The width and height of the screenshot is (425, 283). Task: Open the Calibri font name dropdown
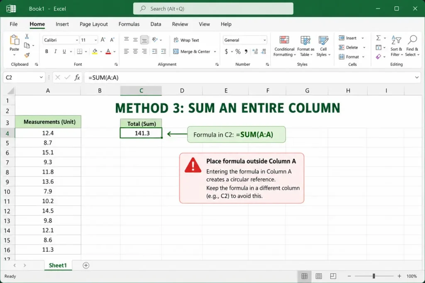click(77, 40)
